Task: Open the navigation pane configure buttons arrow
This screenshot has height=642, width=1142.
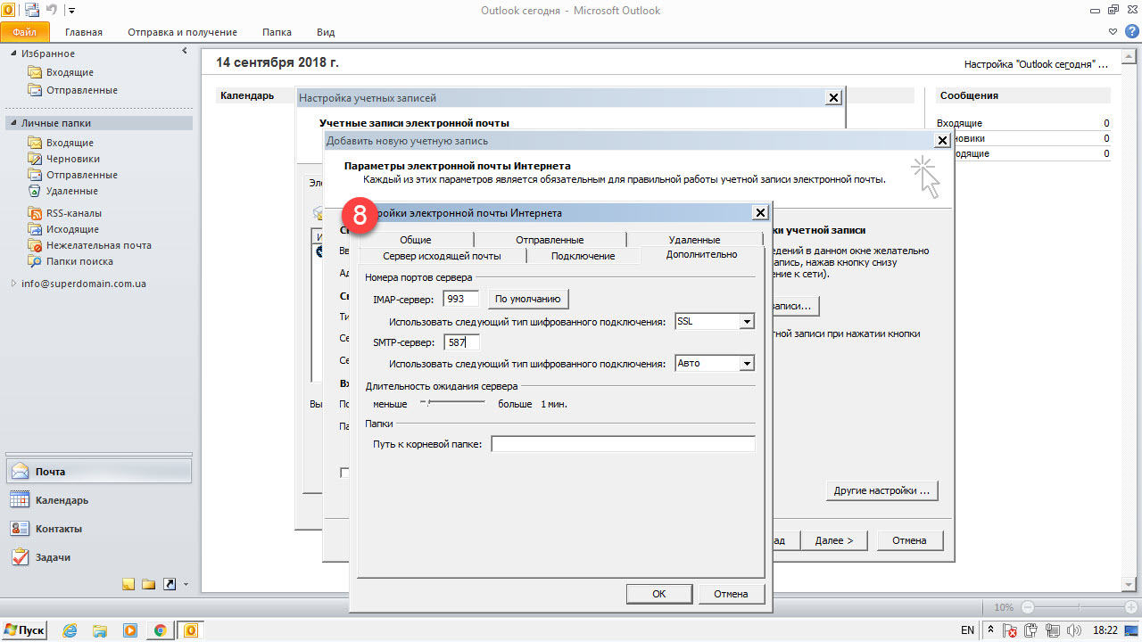Action: click(x=186, y=585)
